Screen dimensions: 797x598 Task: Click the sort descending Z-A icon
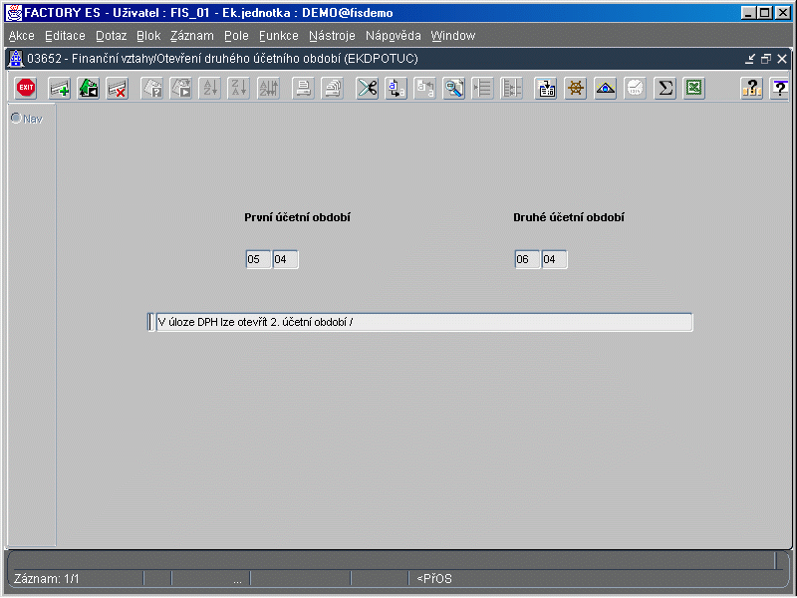tap(239, 88)
